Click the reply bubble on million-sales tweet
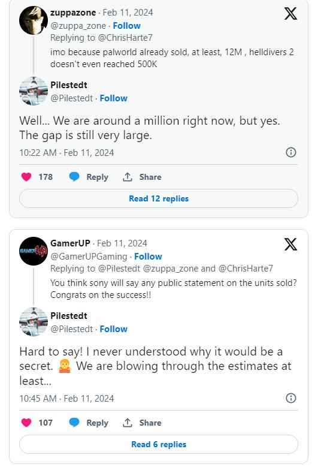Image resolution: width=321 pixels, height=467 pixels. click(x=74, y=177)
